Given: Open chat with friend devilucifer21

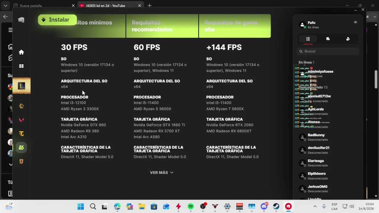Looking at the screenshot, I should (x=328, y=150).
